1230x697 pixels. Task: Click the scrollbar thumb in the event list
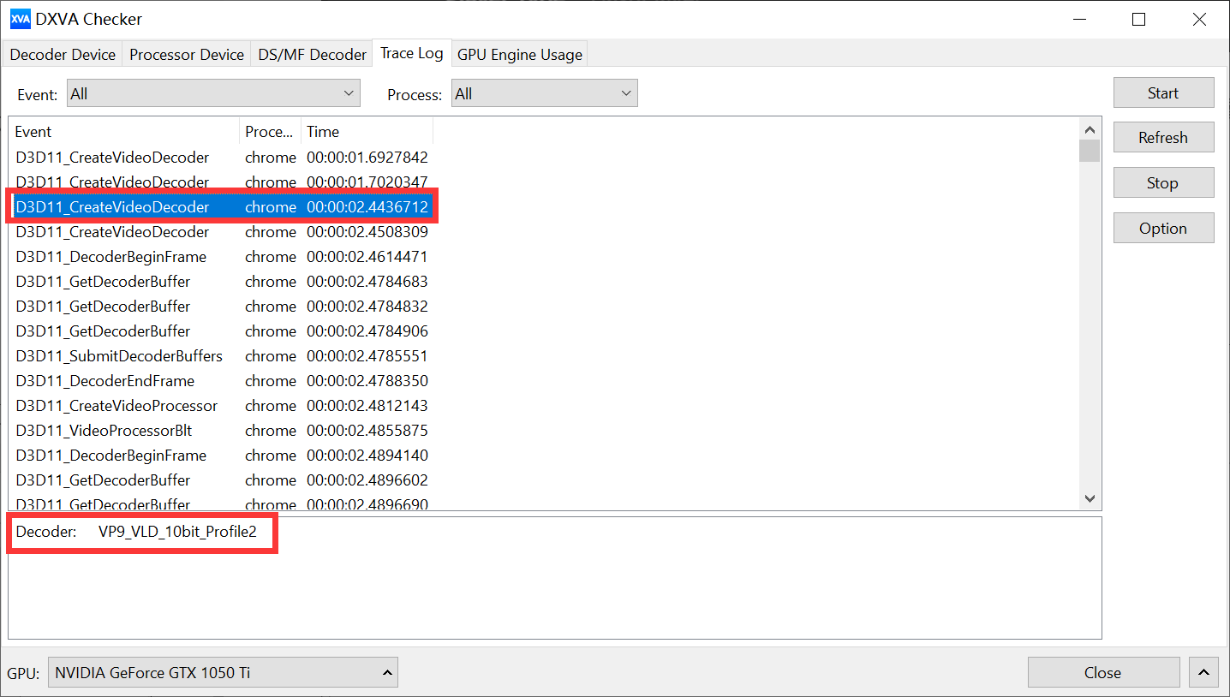(1089, 151)
